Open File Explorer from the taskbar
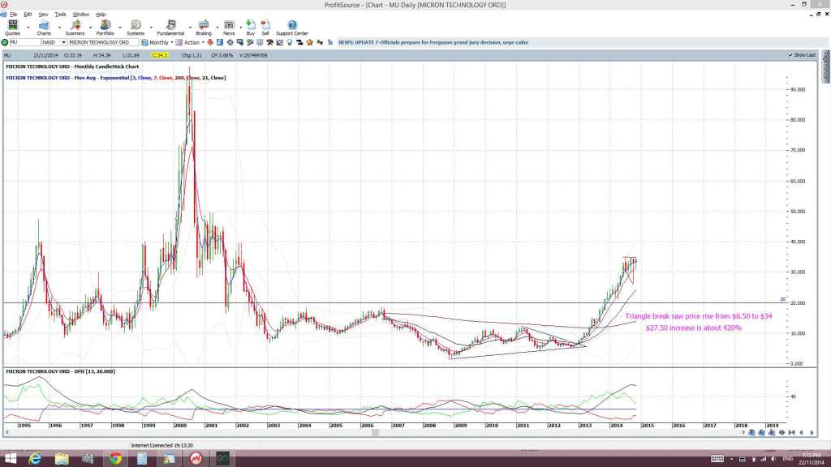The width and height of the screenshot is (831, 467). [x=62, y=459]
